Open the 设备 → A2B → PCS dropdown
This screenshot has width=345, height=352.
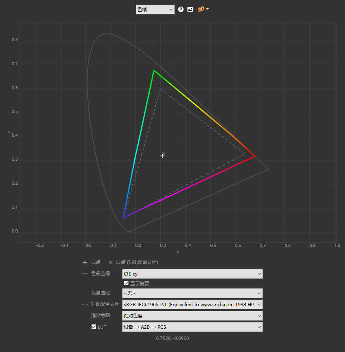tap(192, 327)
